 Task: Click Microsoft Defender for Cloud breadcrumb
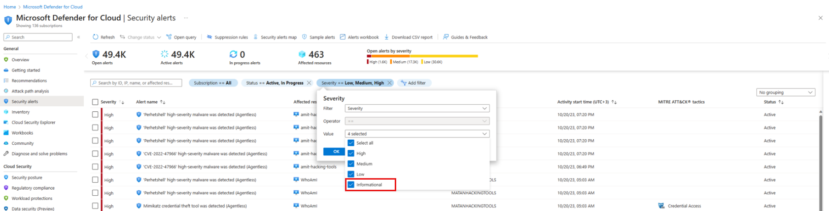coord(53,7)
